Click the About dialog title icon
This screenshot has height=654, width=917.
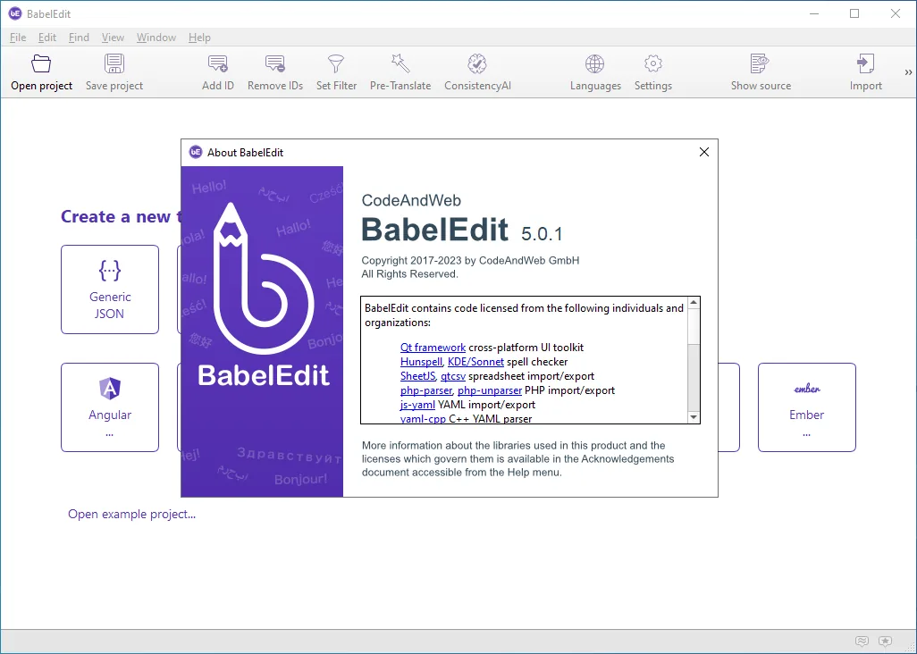tap(196, 152)
